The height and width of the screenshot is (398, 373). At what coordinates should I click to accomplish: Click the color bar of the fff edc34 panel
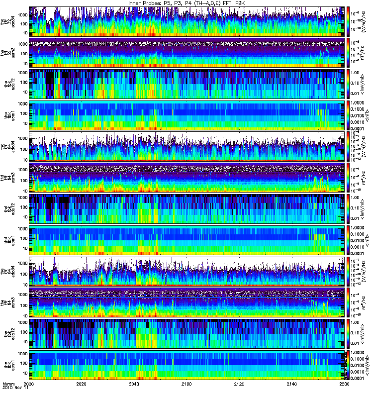coord(348,271)
